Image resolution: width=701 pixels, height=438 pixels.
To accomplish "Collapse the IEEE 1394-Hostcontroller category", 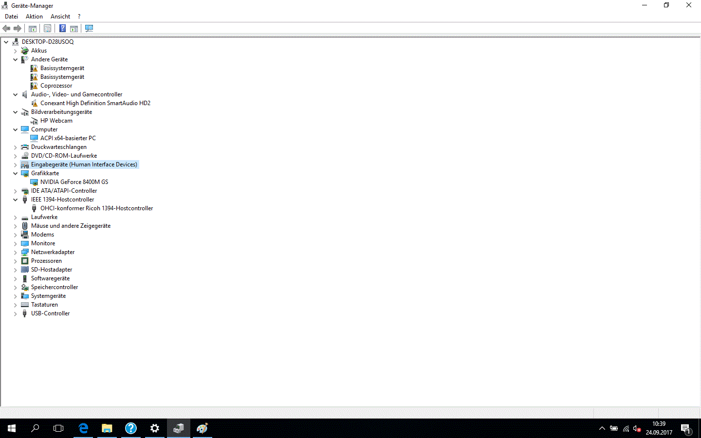I will tap(16, 200).
